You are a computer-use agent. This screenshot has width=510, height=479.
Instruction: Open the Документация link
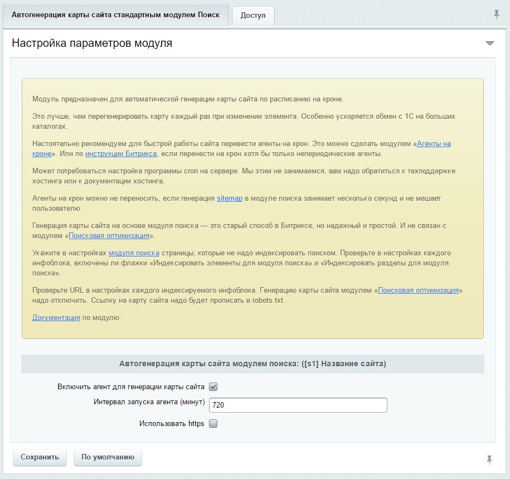point(56,318)
